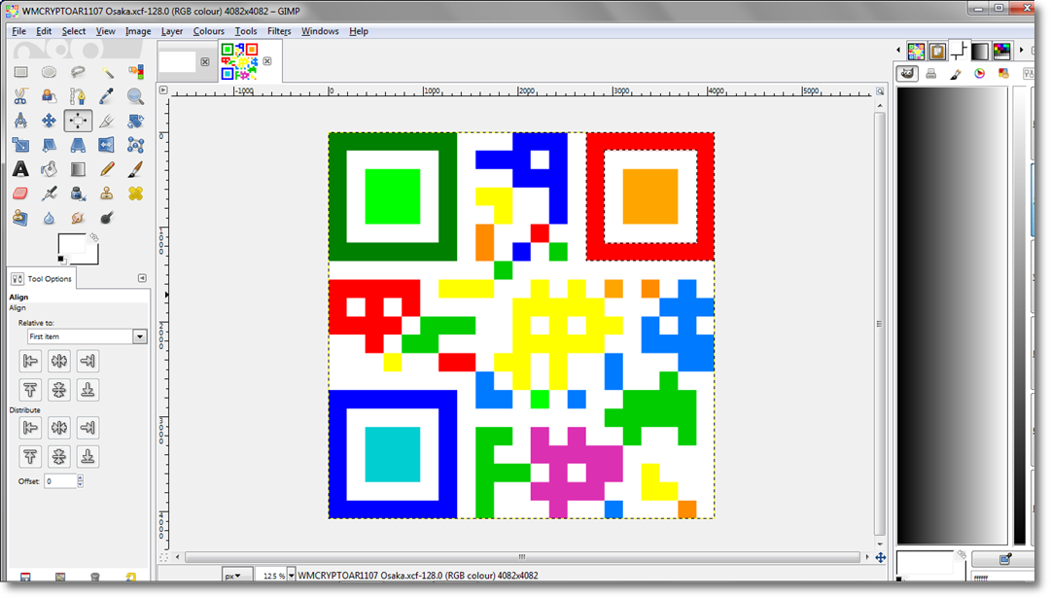
Task: Select the Rectangle Select tool
Action: (x=20, y=72)
